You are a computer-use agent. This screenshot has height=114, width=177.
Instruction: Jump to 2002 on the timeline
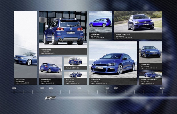point(14,88)
